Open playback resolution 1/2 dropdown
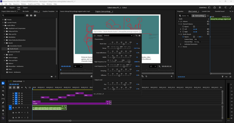The height and width of the screenshot is (123, 234). [153, 66]
